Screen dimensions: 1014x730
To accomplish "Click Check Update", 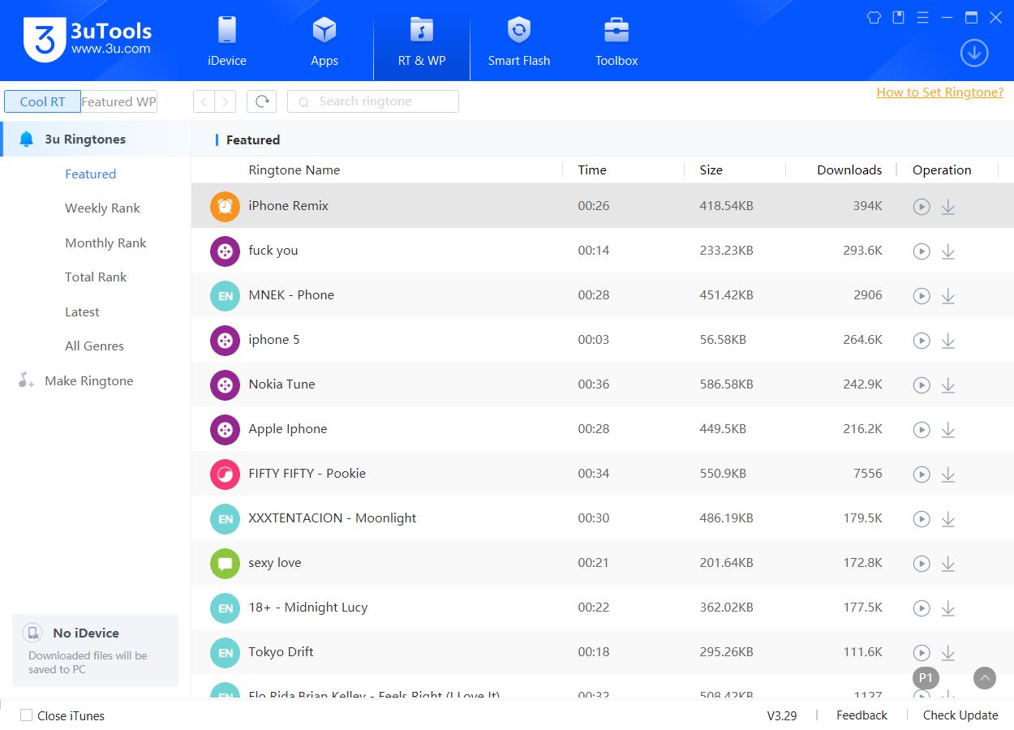I will click(x=960, y=715).
